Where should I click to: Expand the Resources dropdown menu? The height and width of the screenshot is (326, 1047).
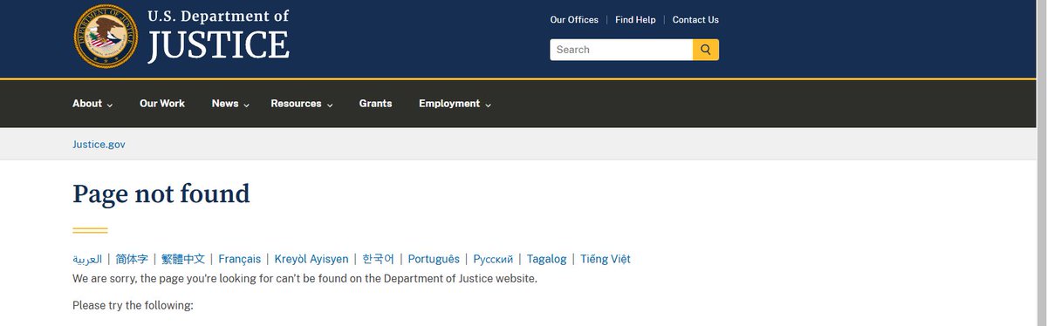tap(302, 104)
